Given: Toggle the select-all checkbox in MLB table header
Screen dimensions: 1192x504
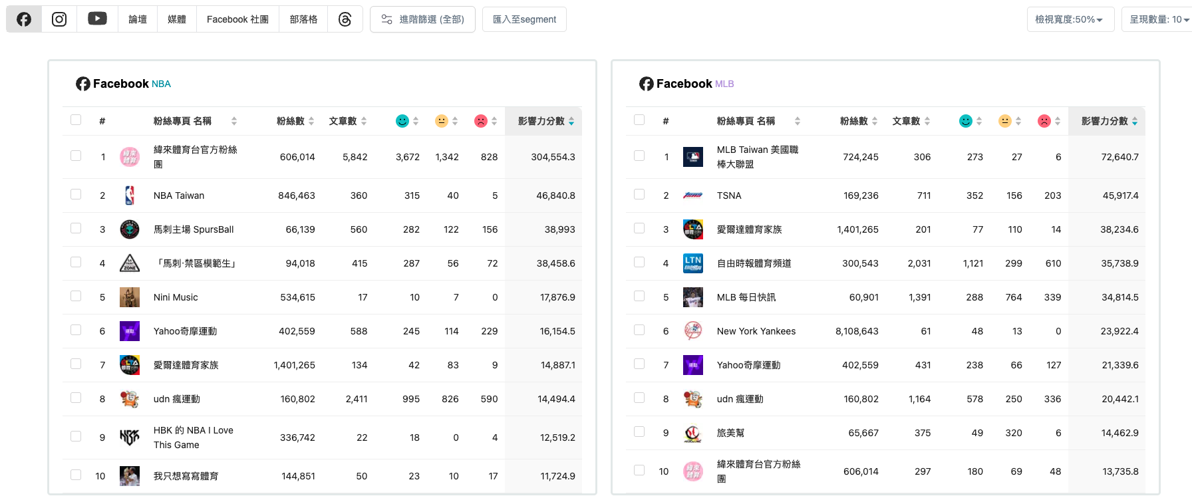Looking at the screenshot, I should (x=639, y=120).
